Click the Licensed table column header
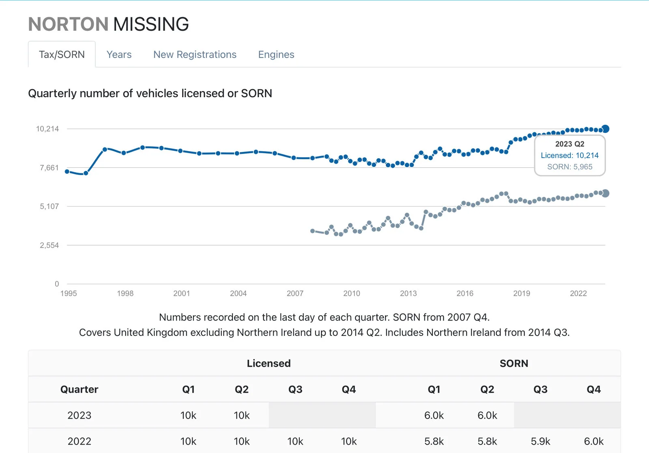Screen dimensions: 649x453 (269, 363)
